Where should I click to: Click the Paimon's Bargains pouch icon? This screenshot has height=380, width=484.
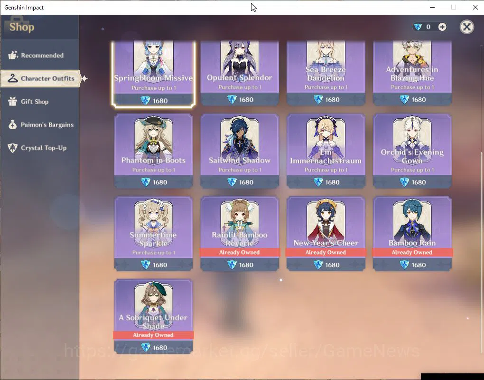(x=13, y=124)
